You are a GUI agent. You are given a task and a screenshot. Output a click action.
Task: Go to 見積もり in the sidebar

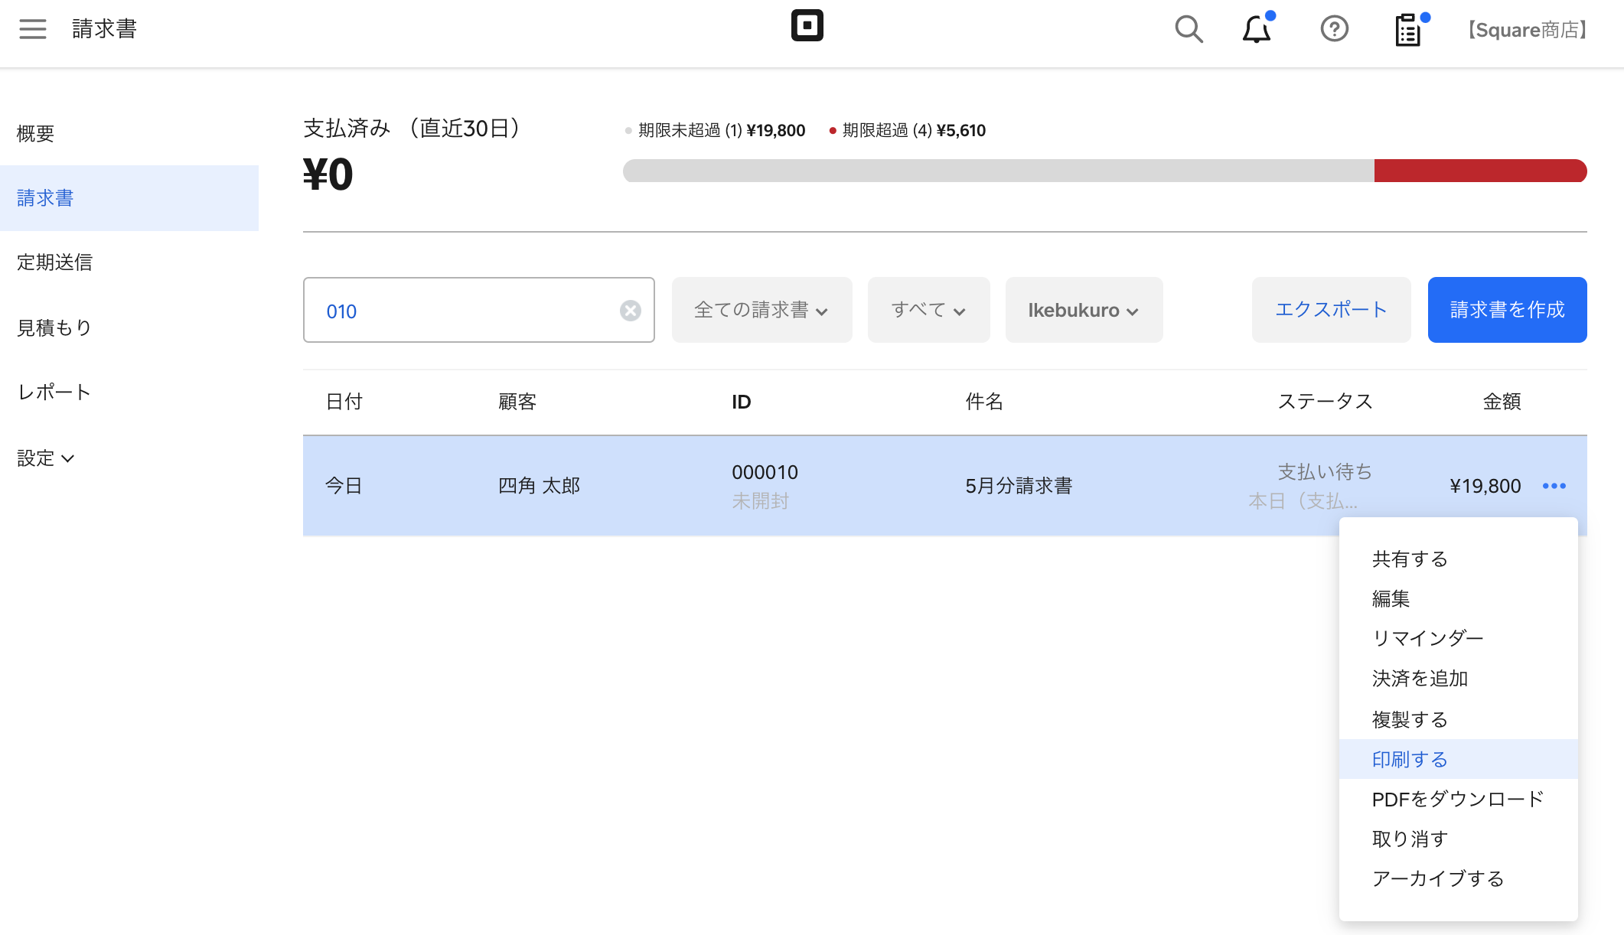pyautogui.click(x=54, y=327)
